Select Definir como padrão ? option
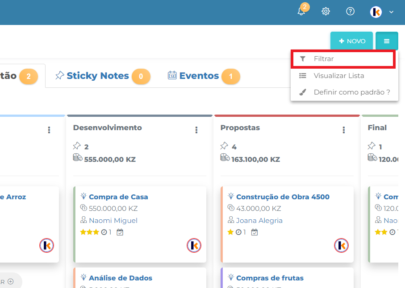This screenshot has width=405, height=288. [x=344, y=92]
